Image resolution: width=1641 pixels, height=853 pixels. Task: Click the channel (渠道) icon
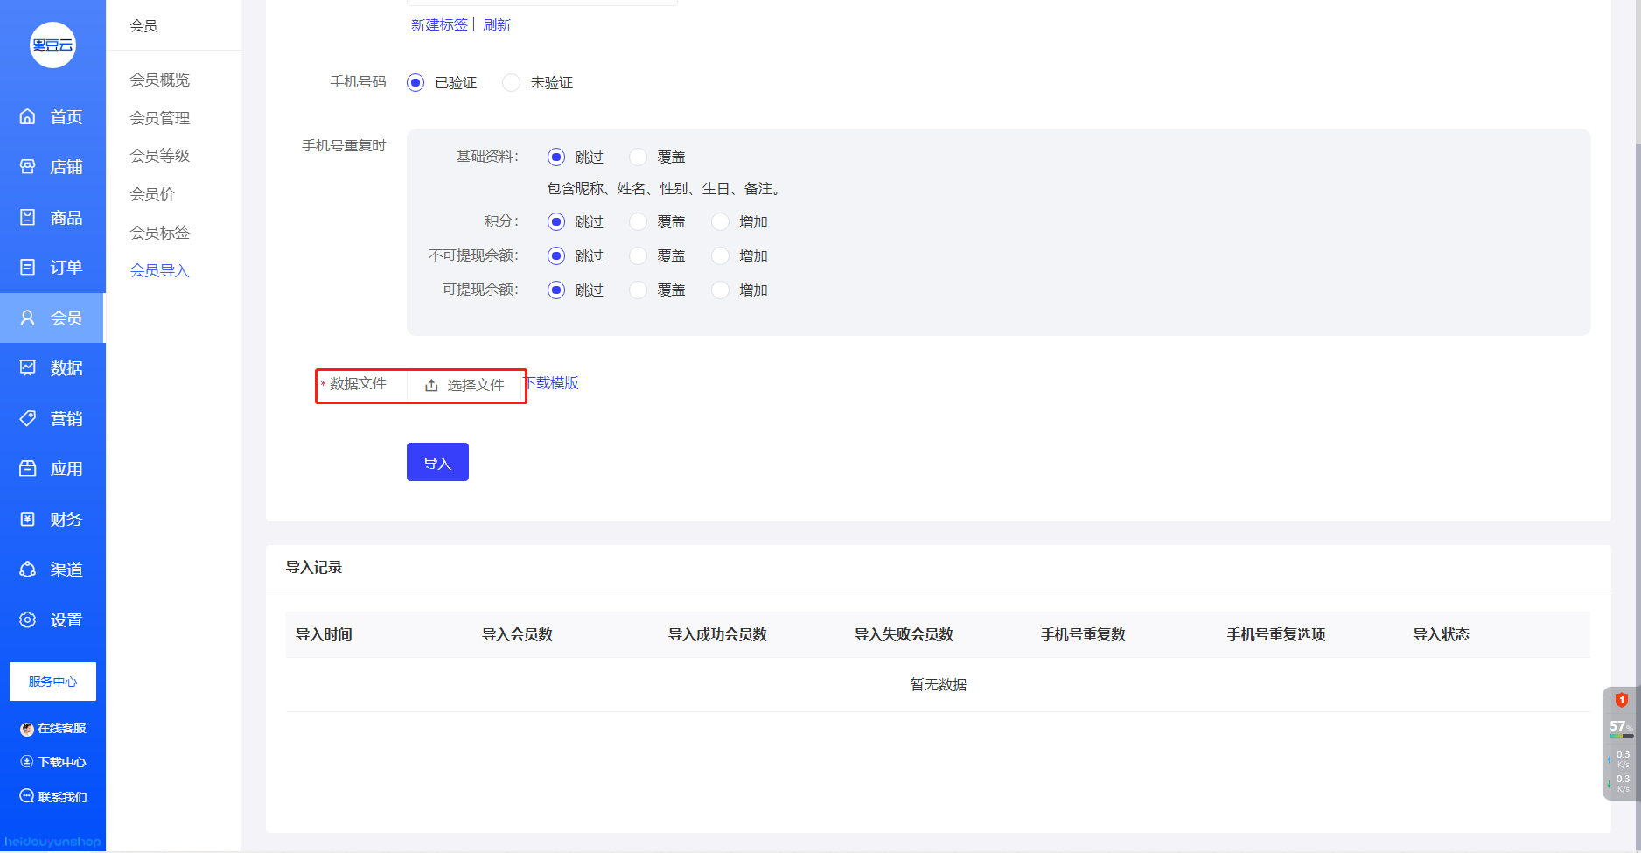(x=28, y=569)
